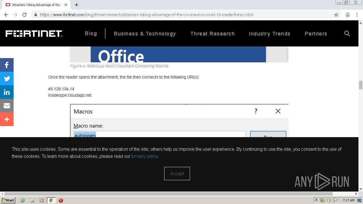The width and height of the screenshot is (363, 204).
Task: Click the horizontal scroll right arrow
Action: coord(356,194)
